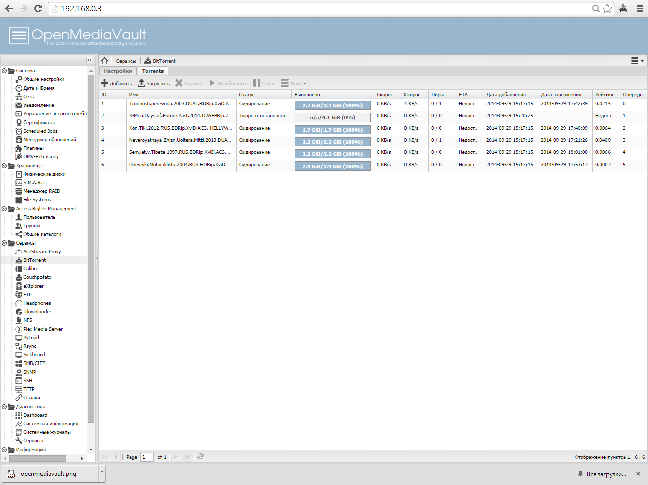Collapse the Access Rights Management node

(4, 209)
